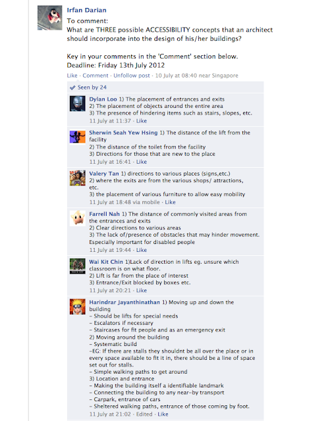Click Wai Kit Chin's avatar image

tap(78, 266)
